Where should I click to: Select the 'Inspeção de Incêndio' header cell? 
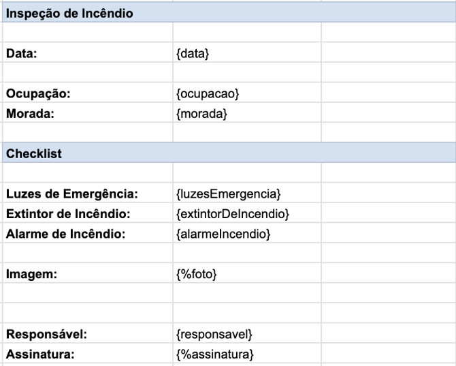pyautogui.click(x=69, y=13)
